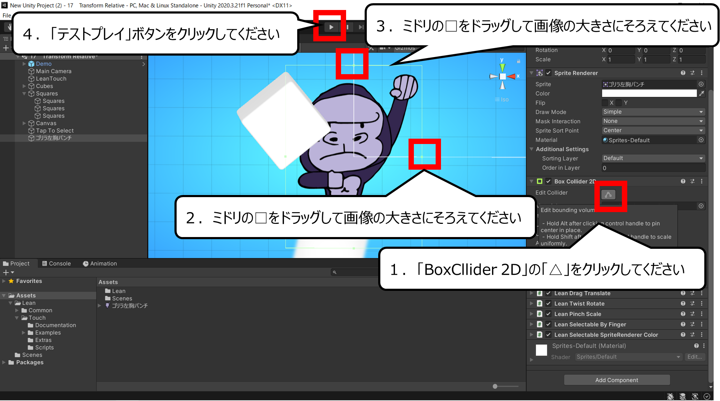
Task: Open the Scripts folder in Project tree
Action: 44,347
